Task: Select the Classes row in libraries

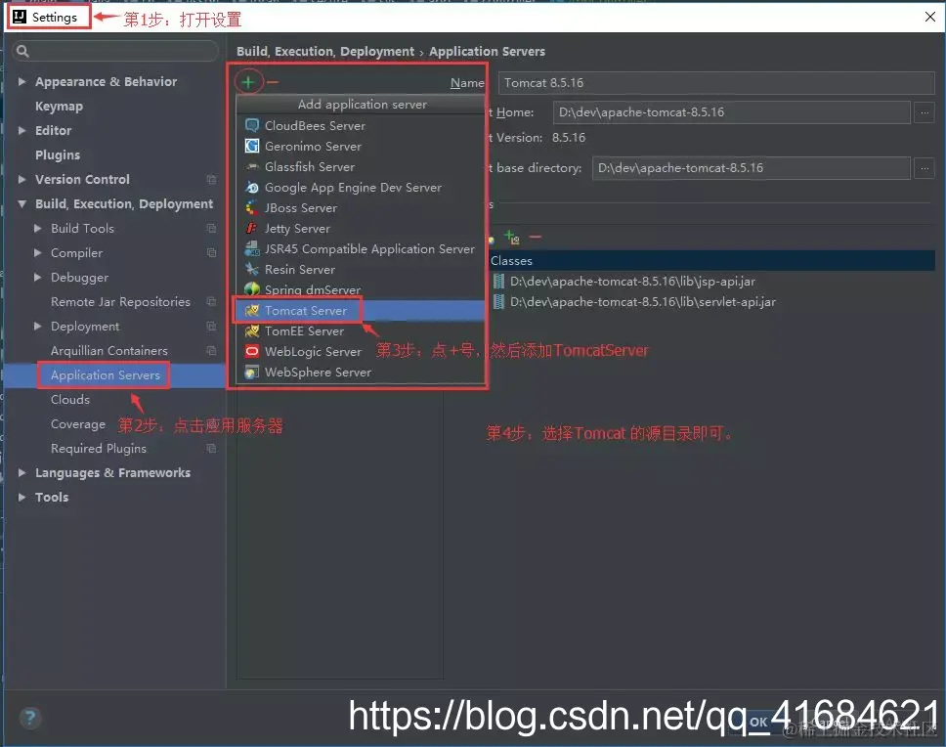Action: click(x=710, y=261)
